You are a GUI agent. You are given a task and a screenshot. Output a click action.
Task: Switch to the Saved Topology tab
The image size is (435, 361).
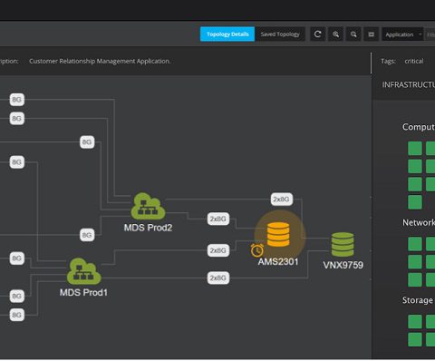point(280,34)
